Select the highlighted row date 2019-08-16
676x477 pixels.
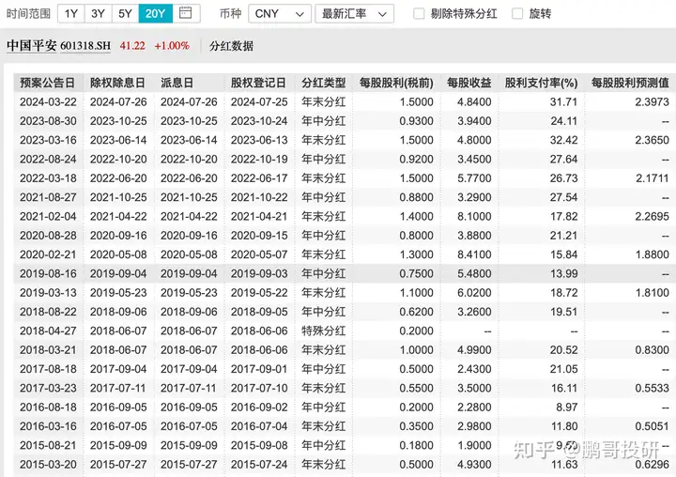coord(48,273)
